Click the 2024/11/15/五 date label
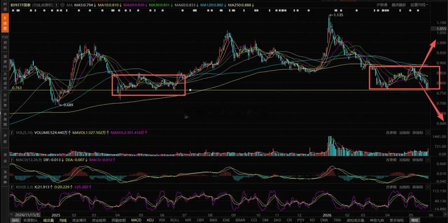The image size is (448, 223). tap(28, 215)
